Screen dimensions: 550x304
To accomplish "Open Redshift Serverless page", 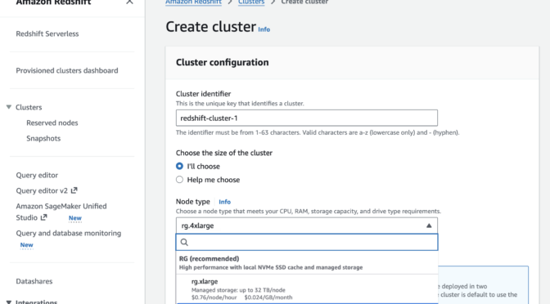I will (47, 34).
